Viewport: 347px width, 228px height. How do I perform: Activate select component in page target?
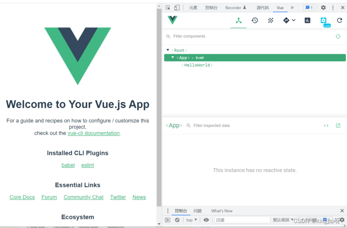[x=338, y=36]
